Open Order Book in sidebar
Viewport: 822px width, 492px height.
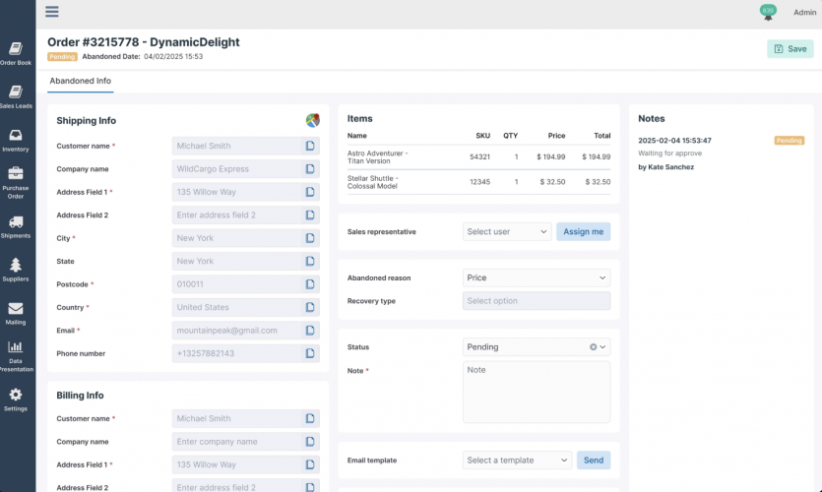pos(16,54)
